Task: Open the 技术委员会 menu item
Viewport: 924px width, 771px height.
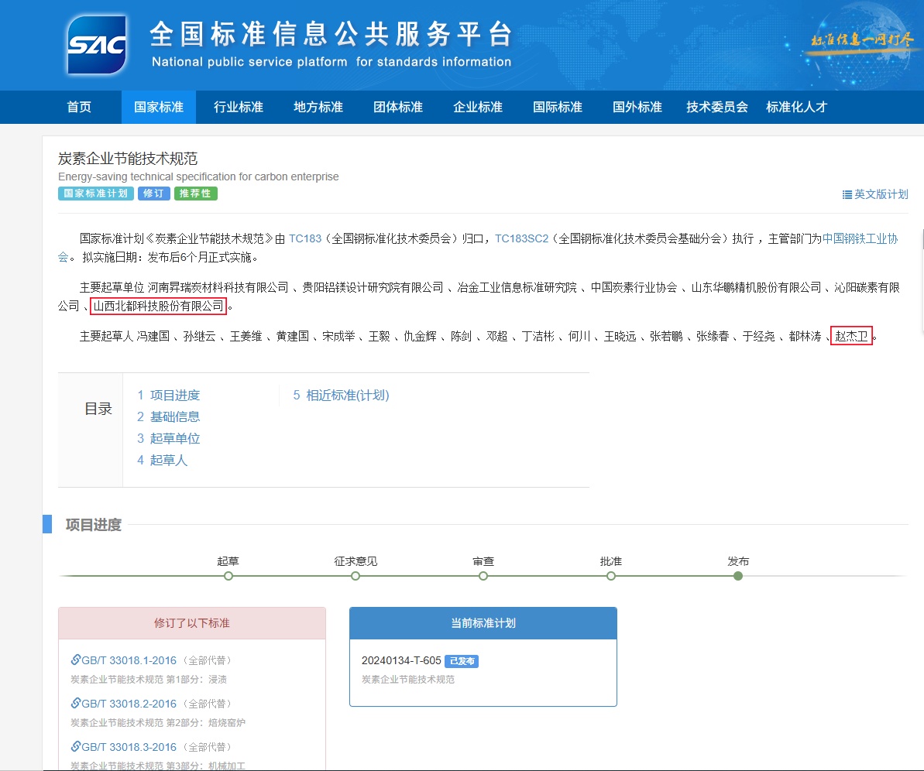Action: pos(716,108)
